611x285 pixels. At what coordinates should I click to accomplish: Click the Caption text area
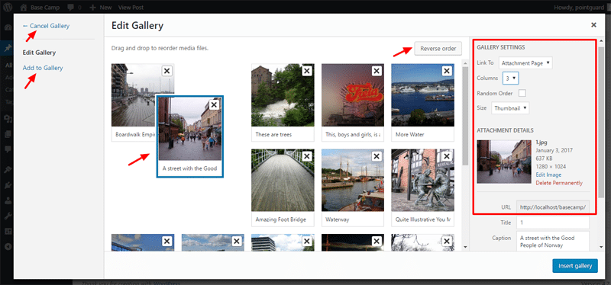pyautogui.click(x=552, y=241)
